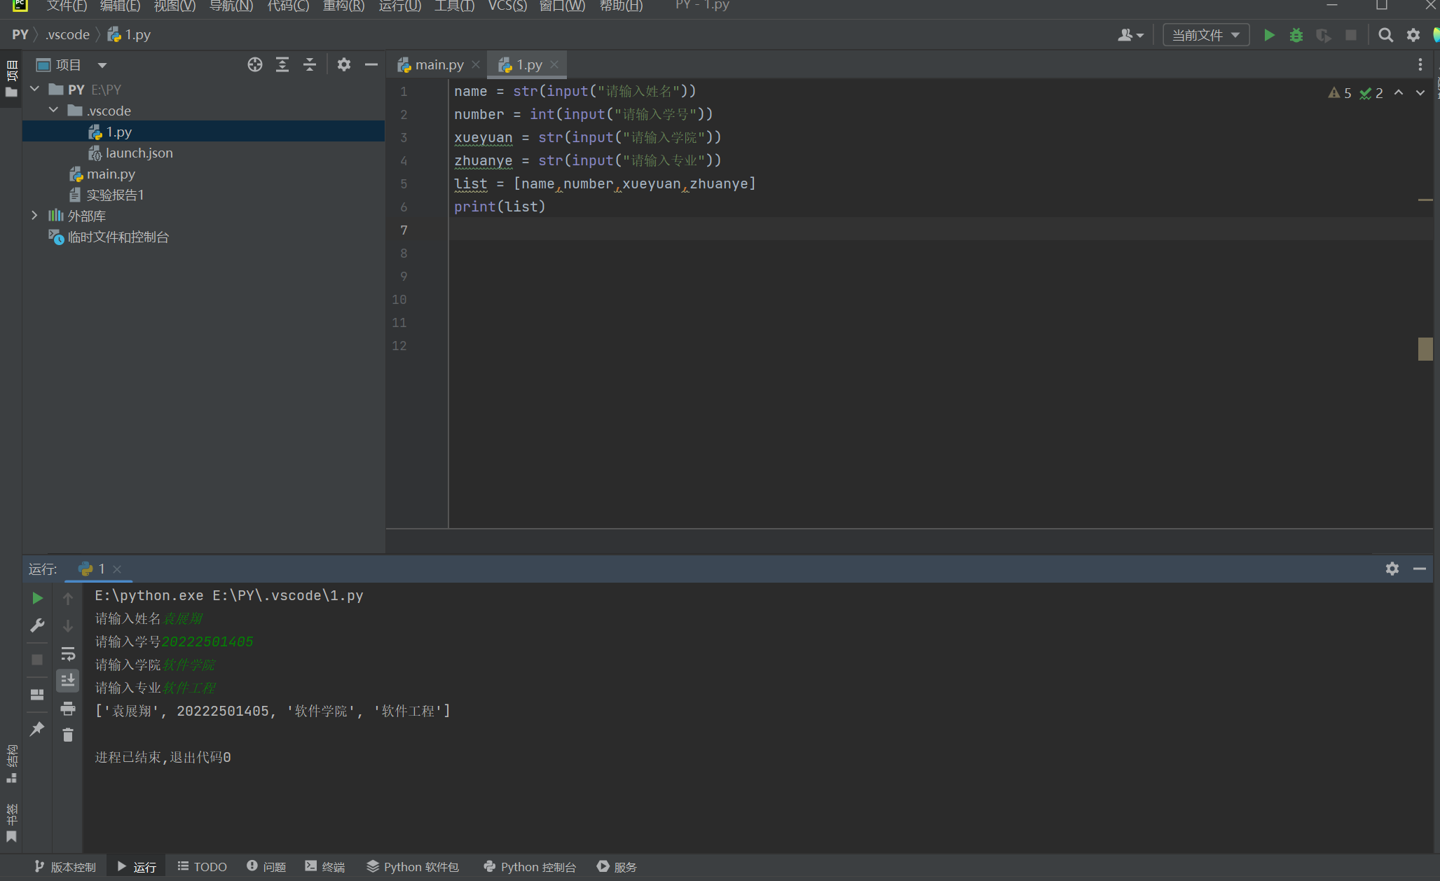Click the print icon in run panel

point(68,709)
